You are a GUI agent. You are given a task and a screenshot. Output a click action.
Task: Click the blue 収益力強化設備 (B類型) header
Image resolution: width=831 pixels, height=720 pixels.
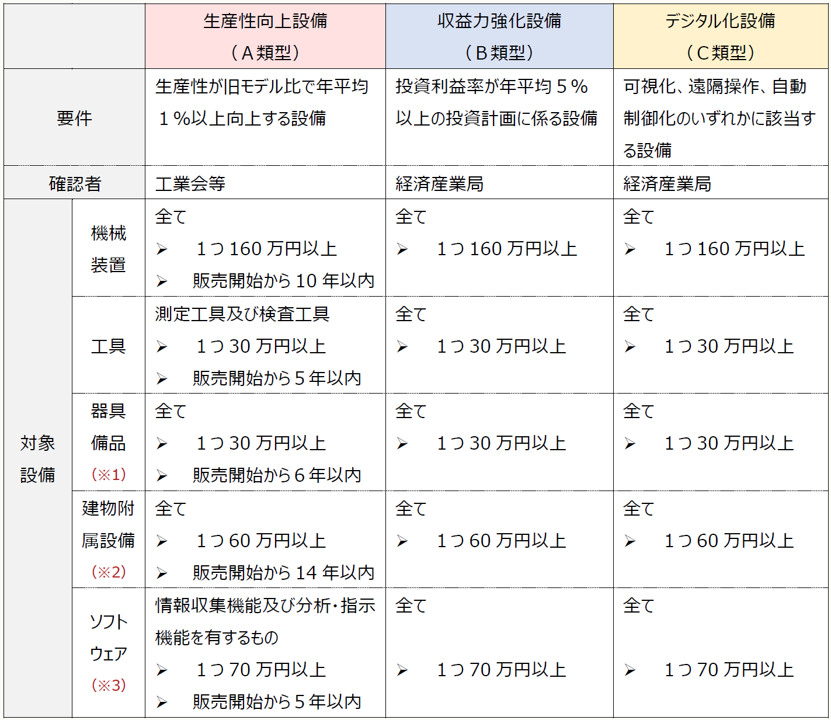[499, 36]
